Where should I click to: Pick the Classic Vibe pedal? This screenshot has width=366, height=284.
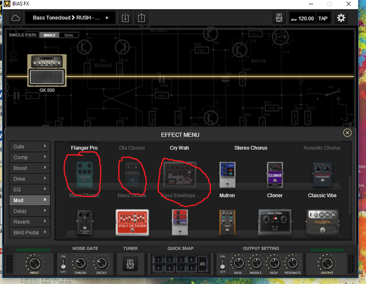coord(322,175)
